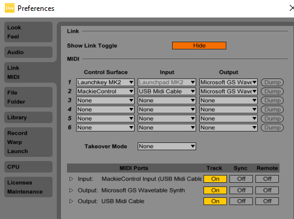Open Control Surface dropdown in row 3
The image size is (294, 219).
point(105,100)
